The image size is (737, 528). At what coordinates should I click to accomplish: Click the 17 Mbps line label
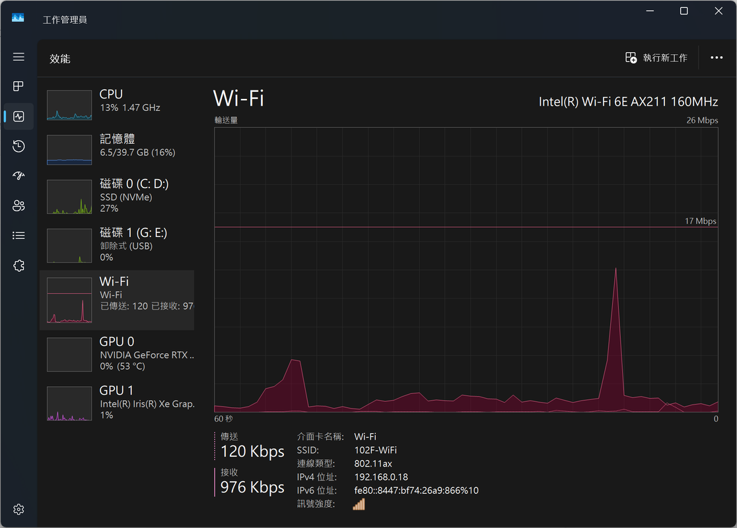pos(700,221)
